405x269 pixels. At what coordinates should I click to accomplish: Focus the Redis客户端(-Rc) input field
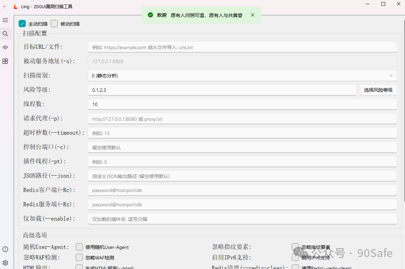242,190
